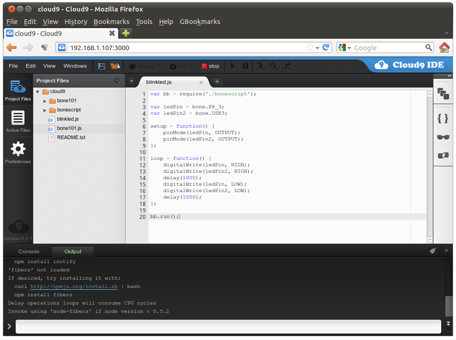456x340 pixels.
Task: Stop the running script
Action: (211, 66)
